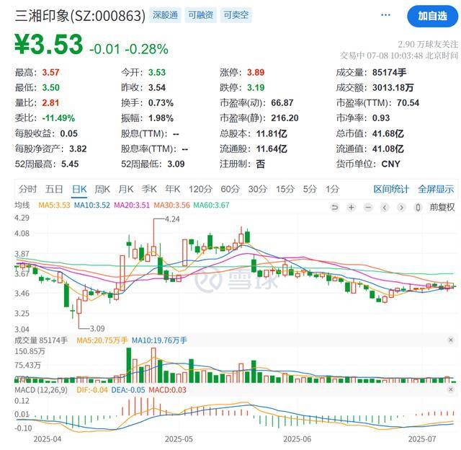This screenshot has height=450, width=461.
Task: Toggle the candlestick style icon
Action: pyautogui.click(x=418, y=208)
